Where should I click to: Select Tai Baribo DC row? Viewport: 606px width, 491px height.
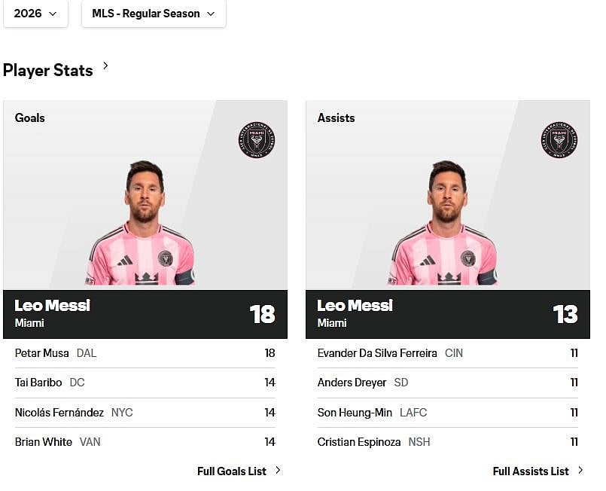tap(145, 383)
